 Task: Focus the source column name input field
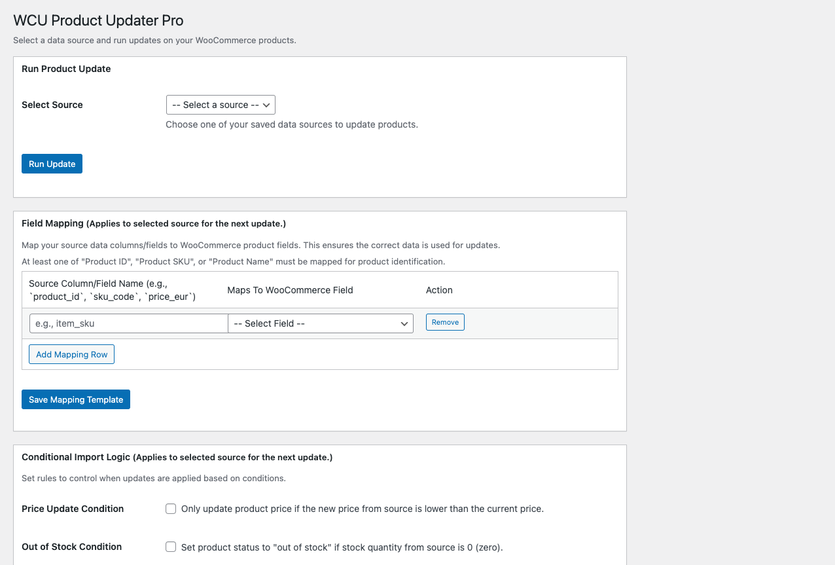pos(128,323)
